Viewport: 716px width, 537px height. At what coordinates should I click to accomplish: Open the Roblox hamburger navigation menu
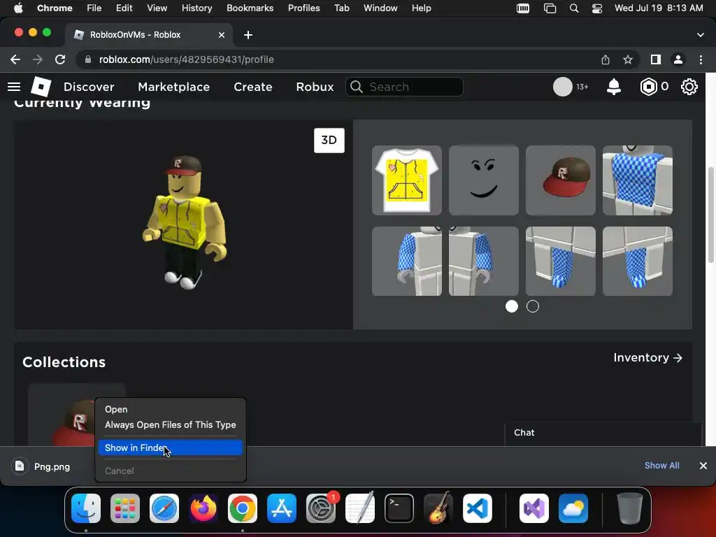[x=14, y=87]
